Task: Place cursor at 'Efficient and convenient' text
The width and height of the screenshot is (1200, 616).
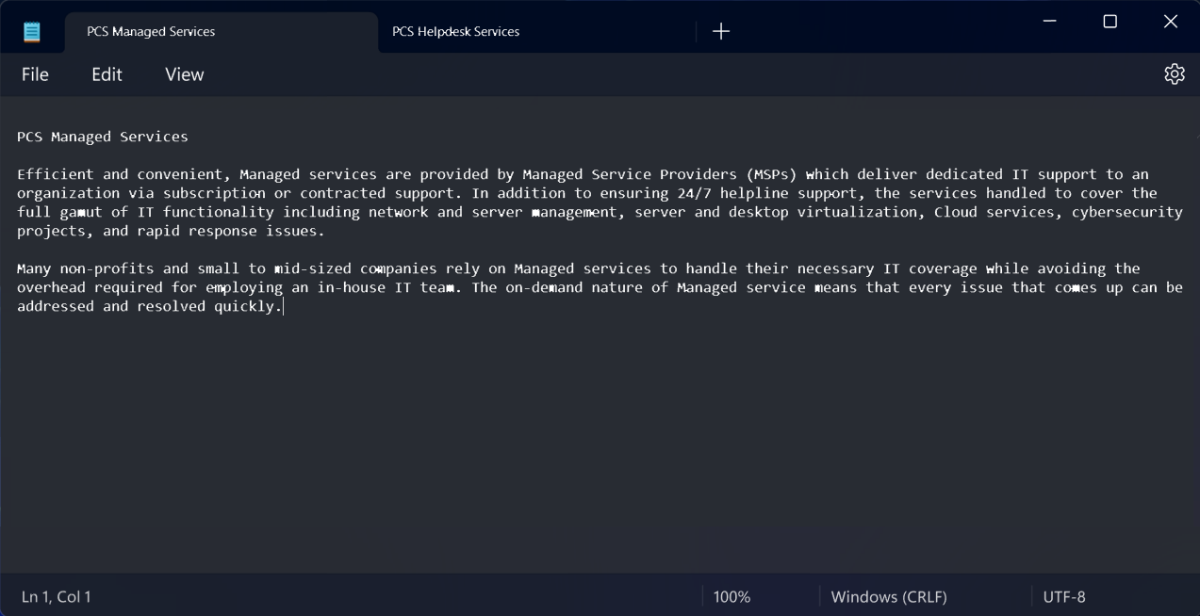Action: (x=120, y=174)
